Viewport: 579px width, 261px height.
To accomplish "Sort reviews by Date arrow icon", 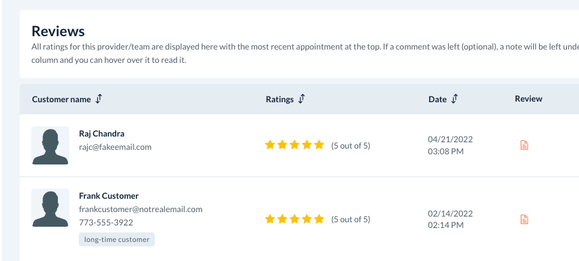I will 455,99.
